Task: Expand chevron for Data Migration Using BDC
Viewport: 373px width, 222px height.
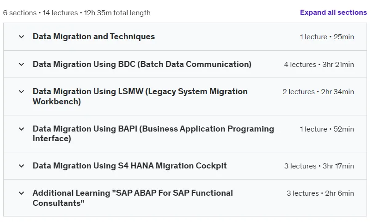Action: (x=21, y=64)
